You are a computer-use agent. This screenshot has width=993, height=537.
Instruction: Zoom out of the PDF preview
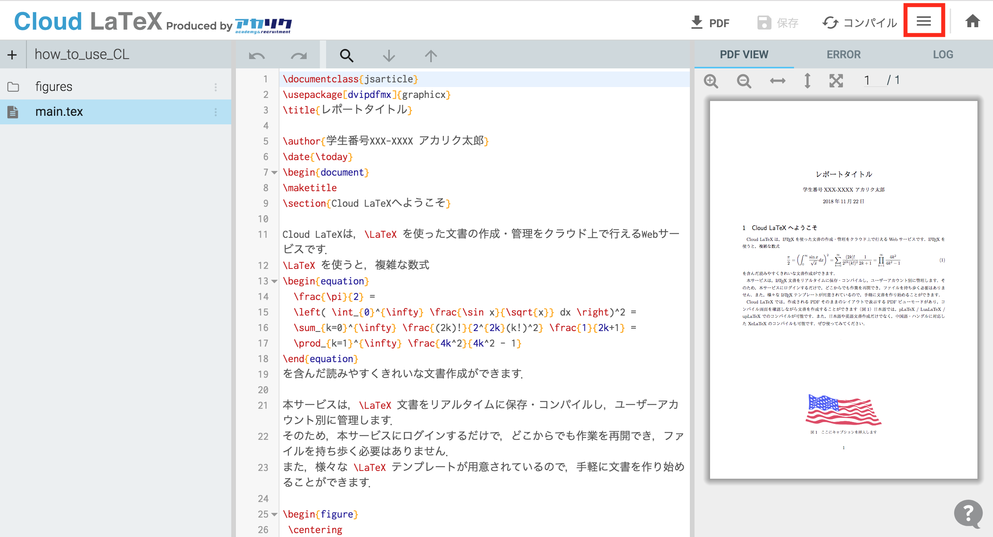click(x=744, y=81)
